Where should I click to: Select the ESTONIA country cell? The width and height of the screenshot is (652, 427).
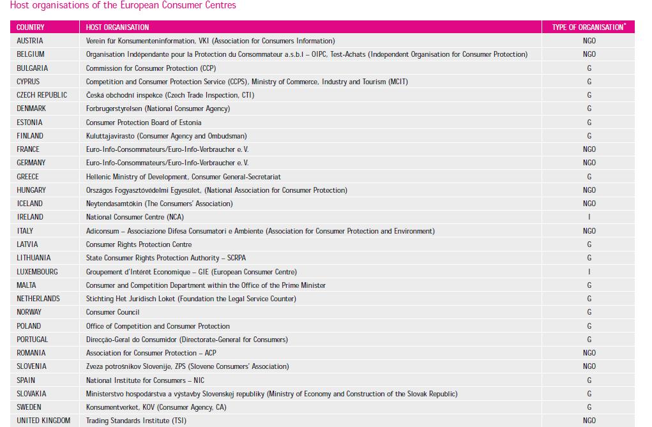(x=45, y=123)
